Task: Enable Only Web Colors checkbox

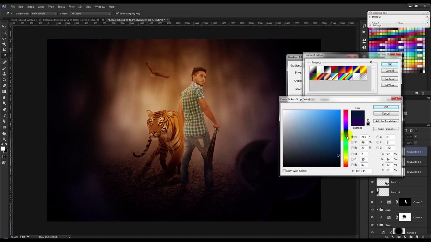Action: 284,171
